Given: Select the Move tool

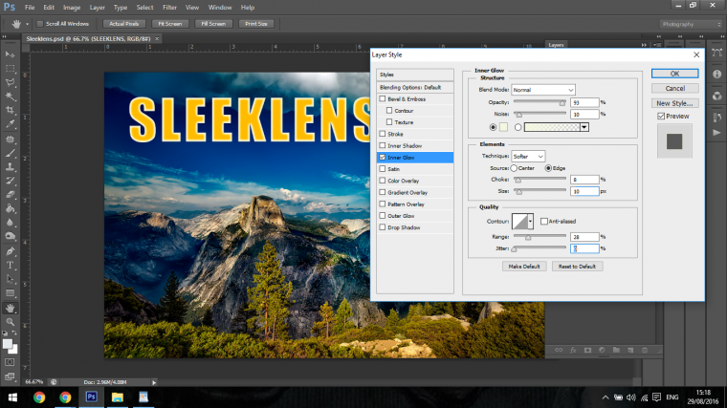Looking at the screenshot, I should (x=10, y=54).
